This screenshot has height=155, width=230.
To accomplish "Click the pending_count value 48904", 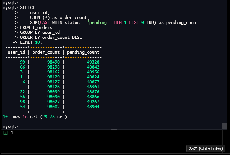I will click(x=93, y=107).
